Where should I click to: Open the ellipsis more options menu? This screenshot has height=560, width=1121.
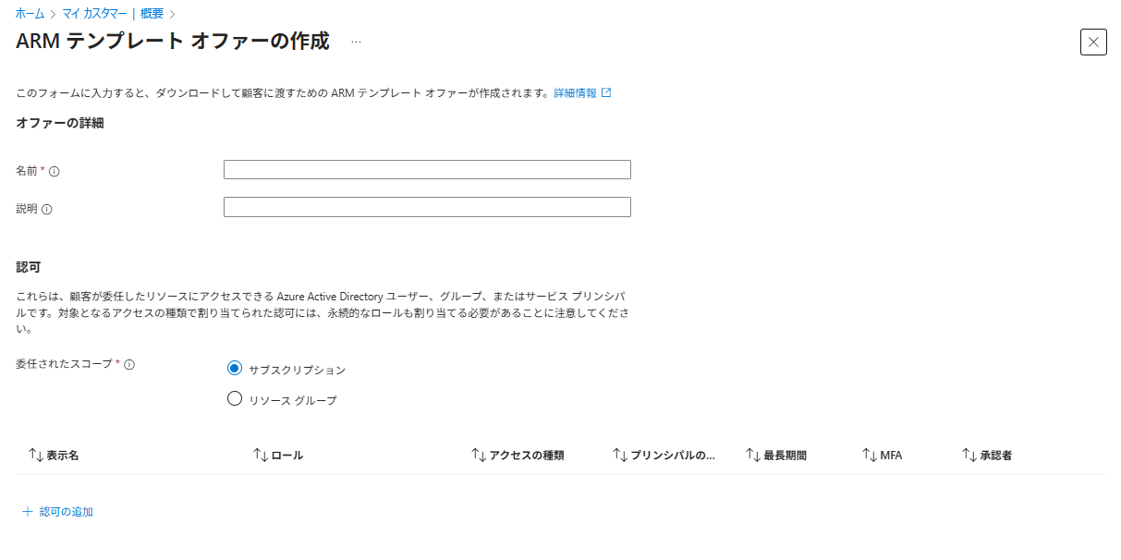tap(356, 42)
